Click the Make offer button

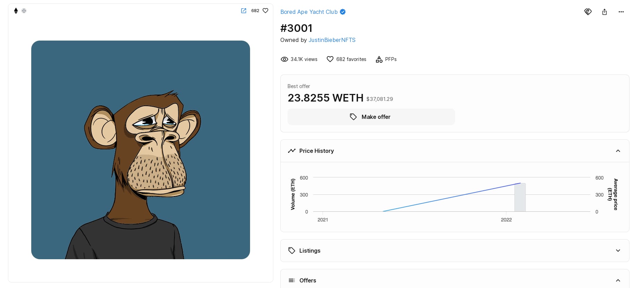[x=371, y=117]
